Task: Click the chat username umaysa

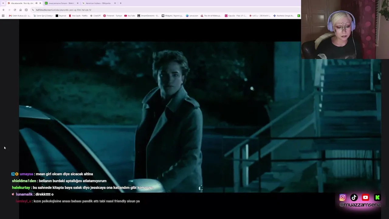Action: tap(26, 174)
